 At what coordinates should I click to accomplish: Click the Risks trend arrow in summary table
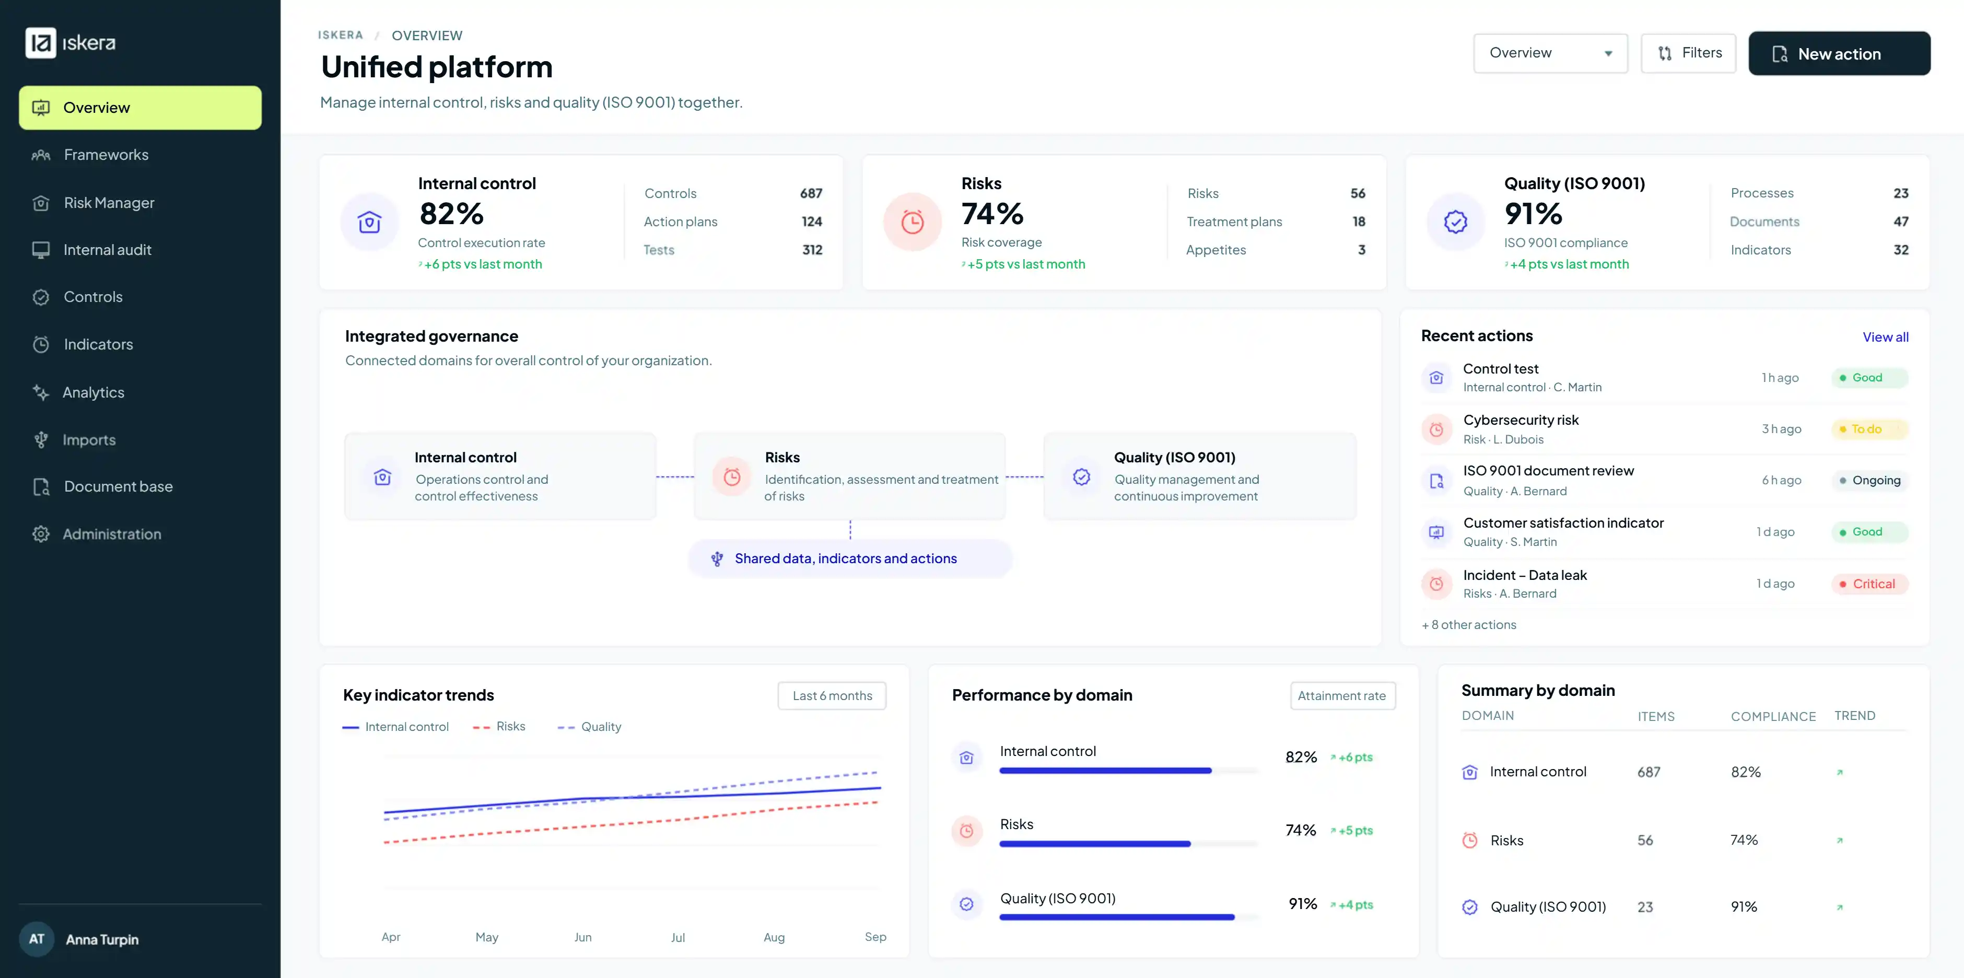(x=1840, y=841)
